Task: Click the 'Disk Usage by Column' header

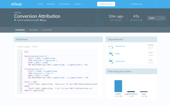Action: point(131,71)
